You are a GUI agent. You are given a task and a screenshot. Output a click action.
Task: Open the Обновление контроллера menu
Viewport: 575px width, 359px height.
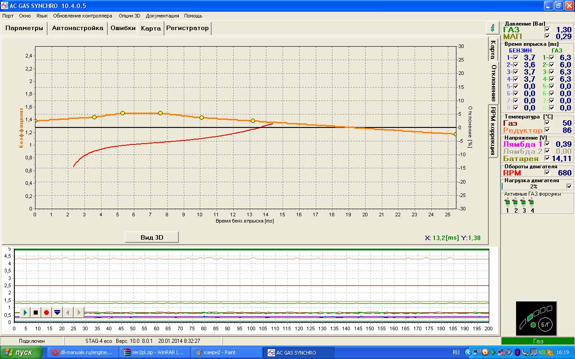point(83,16)
